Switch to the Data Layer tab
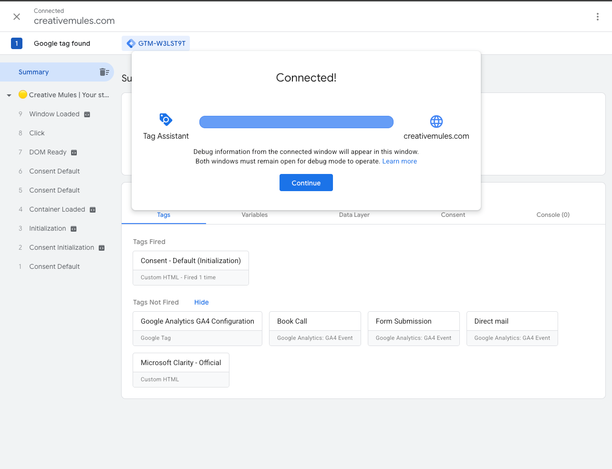Screen dimensions: 612x469 coord(354,215)
